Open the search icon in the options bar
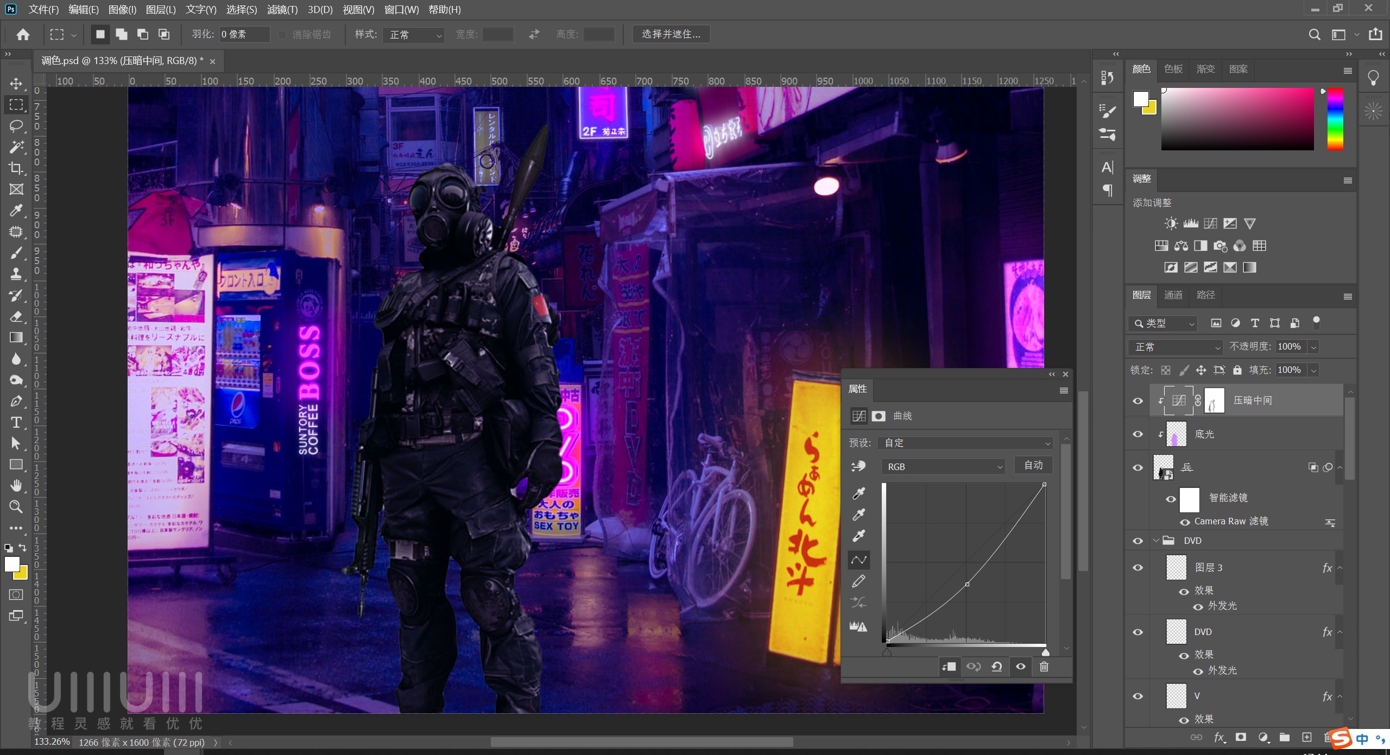1390x755 pixels. point(1314,35)
